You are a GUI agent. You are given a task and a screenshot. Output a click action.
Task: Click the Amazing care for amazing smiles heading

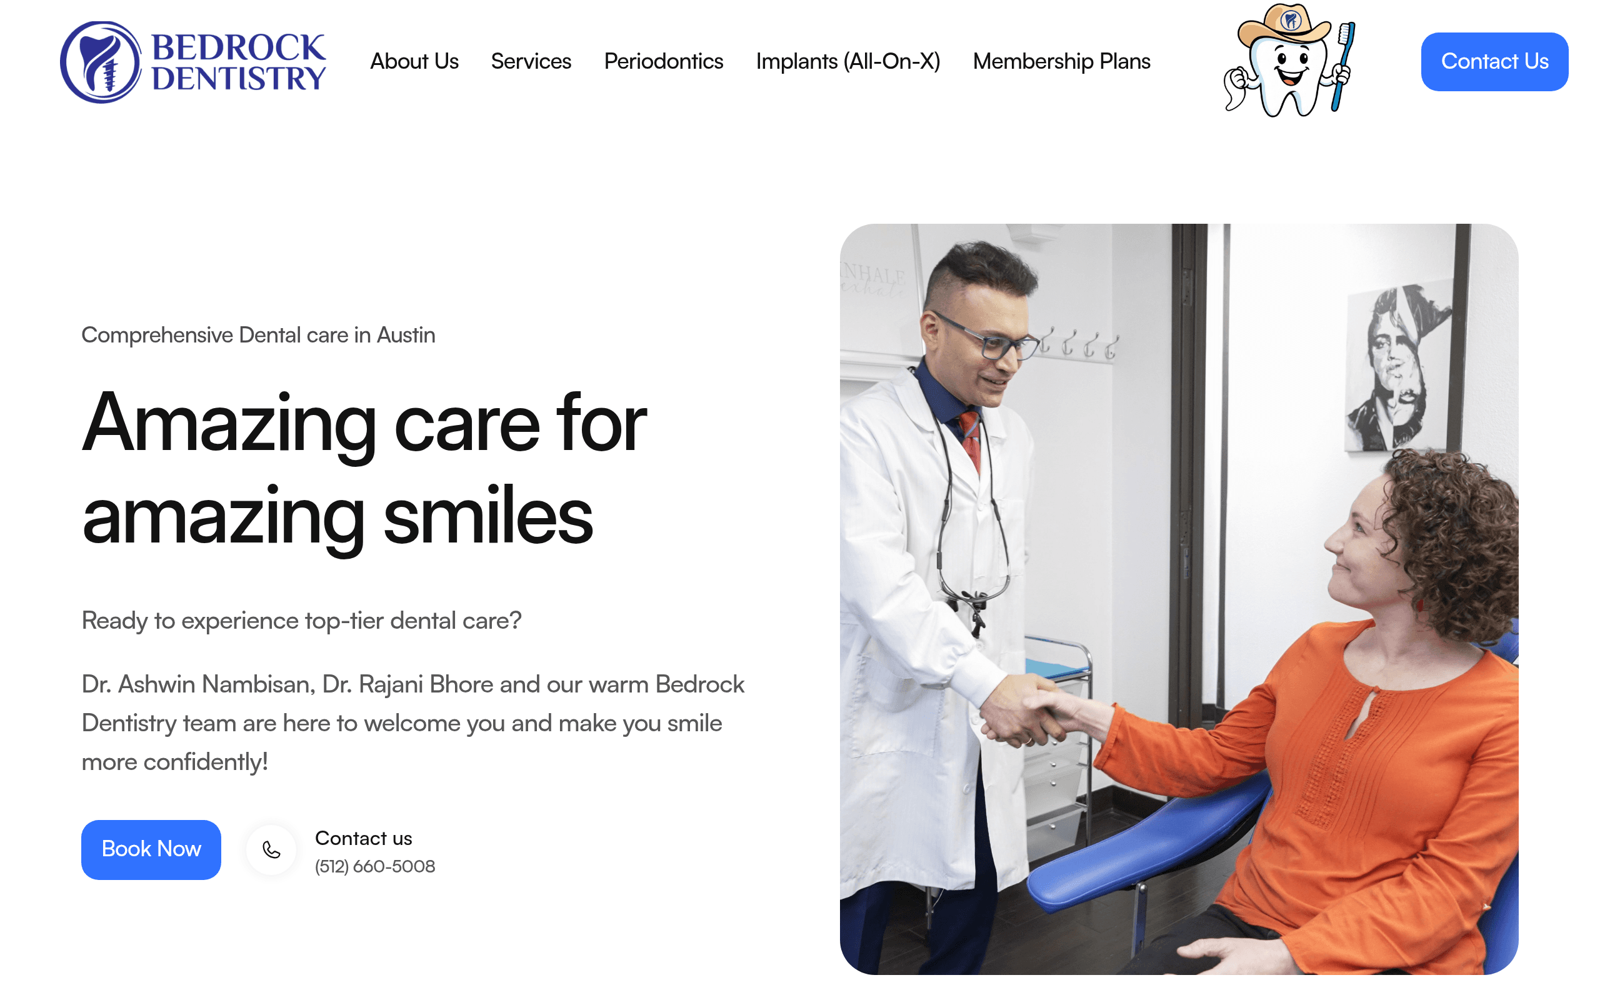tap(364, 468)
